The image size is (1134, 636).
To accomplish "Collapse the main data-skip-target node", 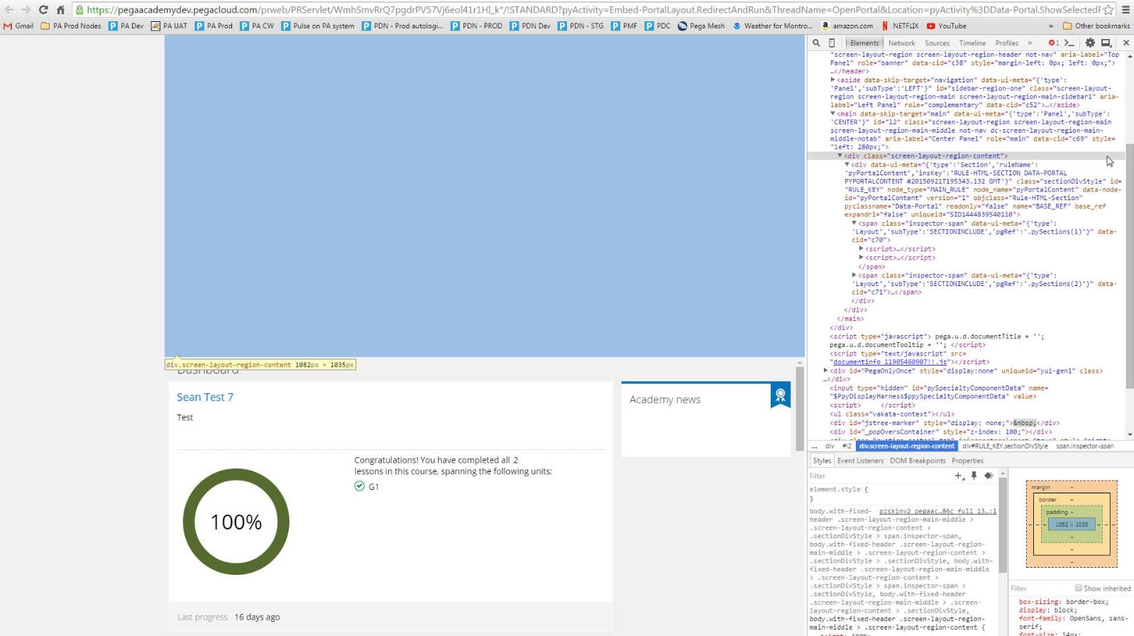I will [x=833, y=114].
